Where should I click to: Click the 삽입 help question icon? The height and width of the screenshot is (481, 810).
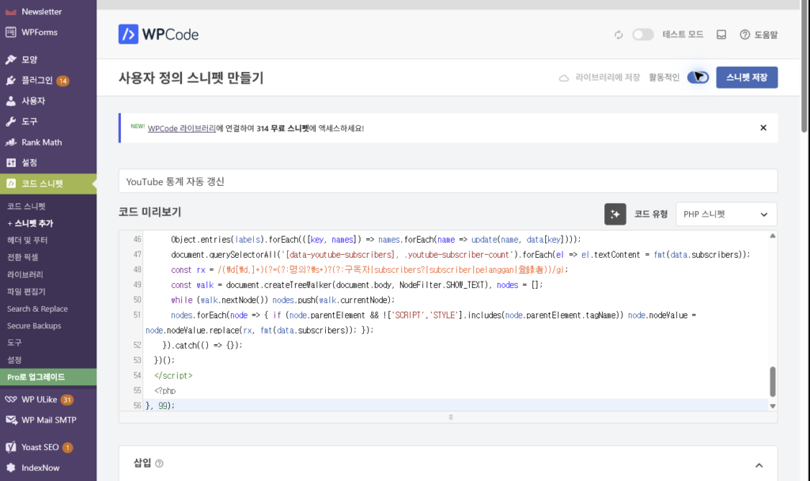point(159,464)
